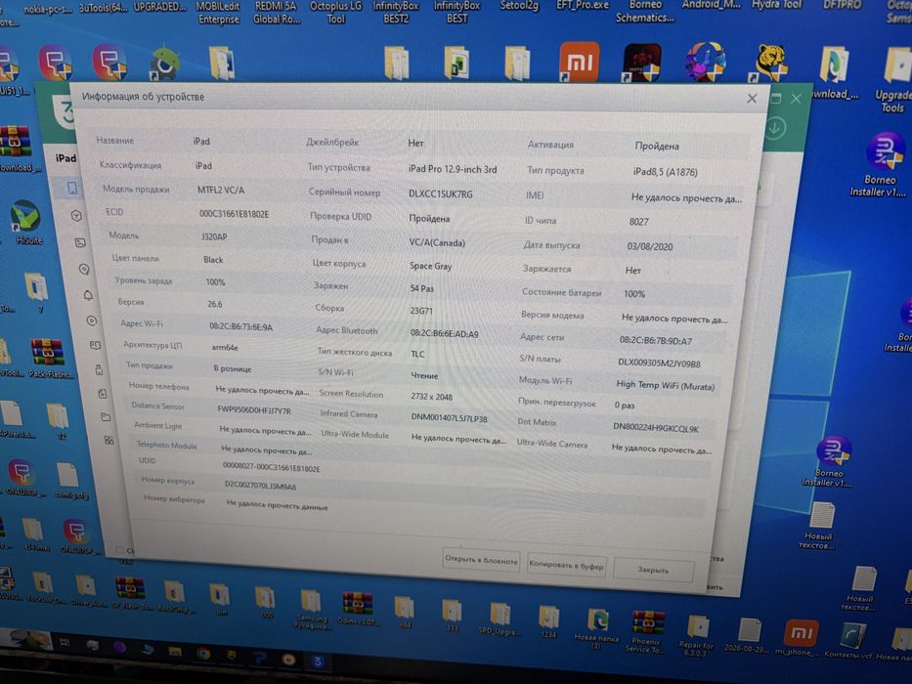Select the model value J320AP

[214, 236]
